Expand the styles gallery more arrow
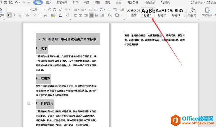This screenshot has width=216, height=128. (185, 16)
